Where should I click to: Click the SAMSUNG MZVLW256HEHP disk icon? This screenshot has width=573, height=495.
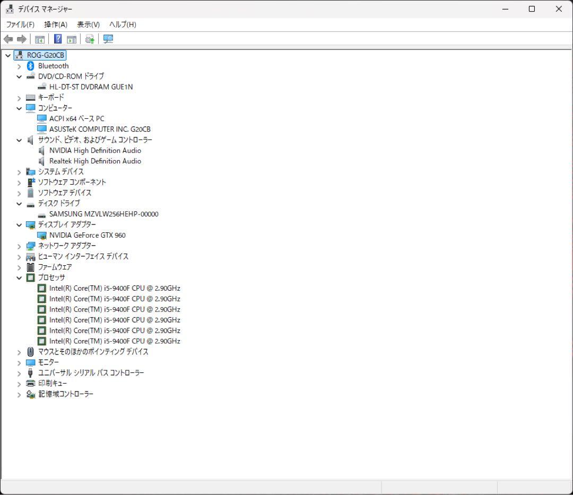42,215
